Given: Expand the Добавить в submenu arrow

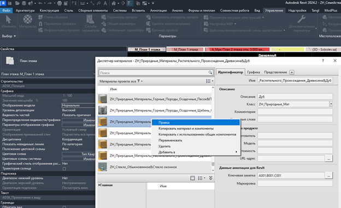Looking at the screenshot, I should coord(236,152).
